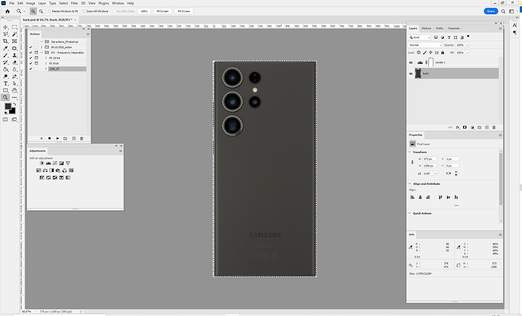
Task: Select the Rectangular Marquee tool
Action: pos(14,27)
